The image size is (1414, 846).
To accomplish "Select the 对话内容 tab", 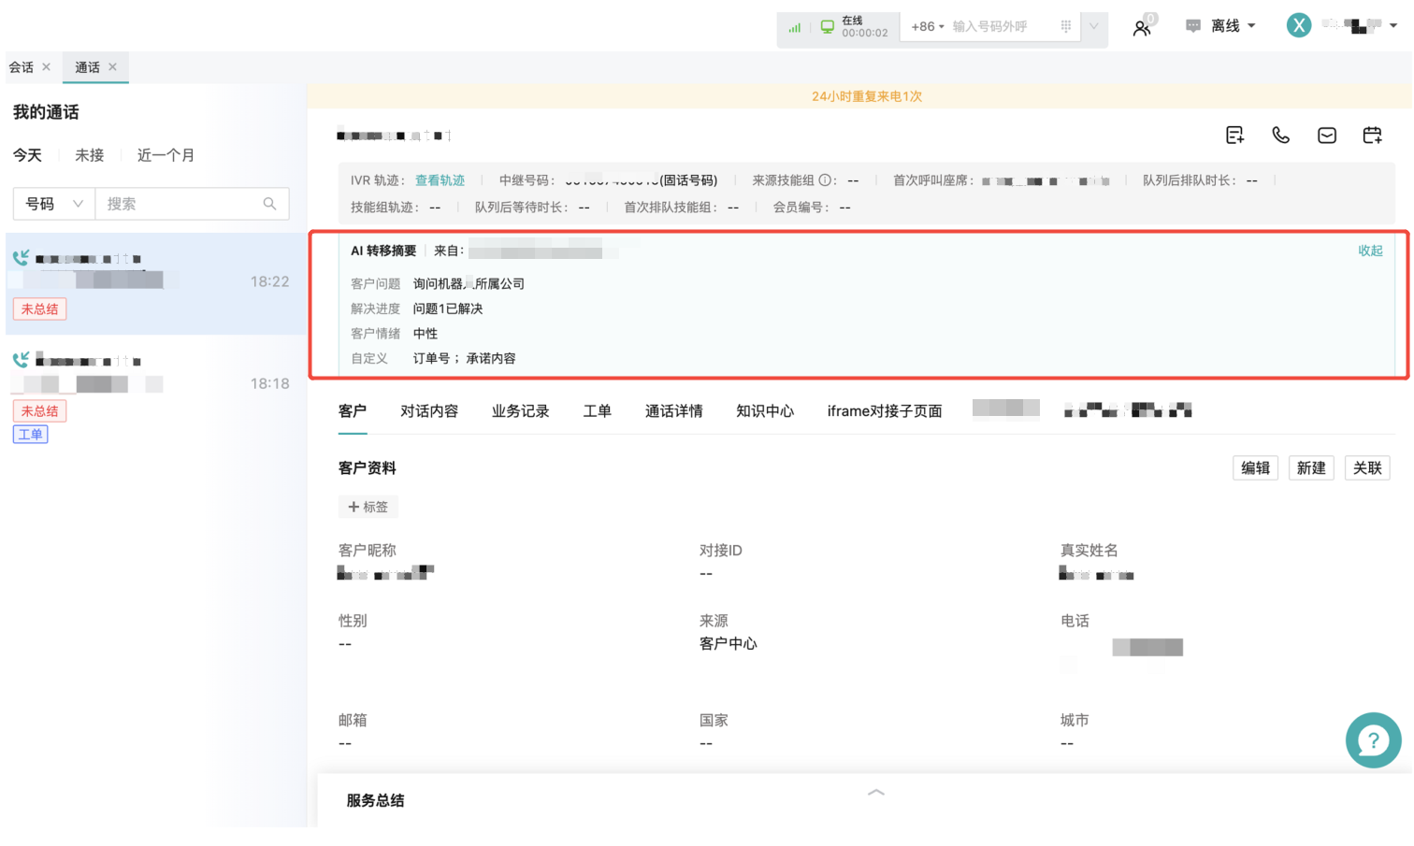I will (429, 411).
